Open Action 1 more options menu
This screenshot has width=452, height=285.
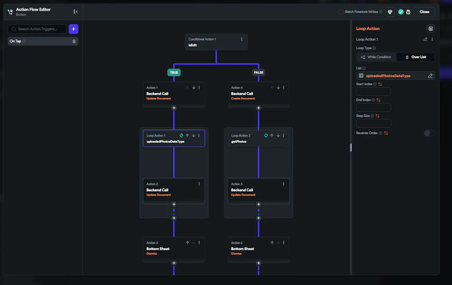199,88
